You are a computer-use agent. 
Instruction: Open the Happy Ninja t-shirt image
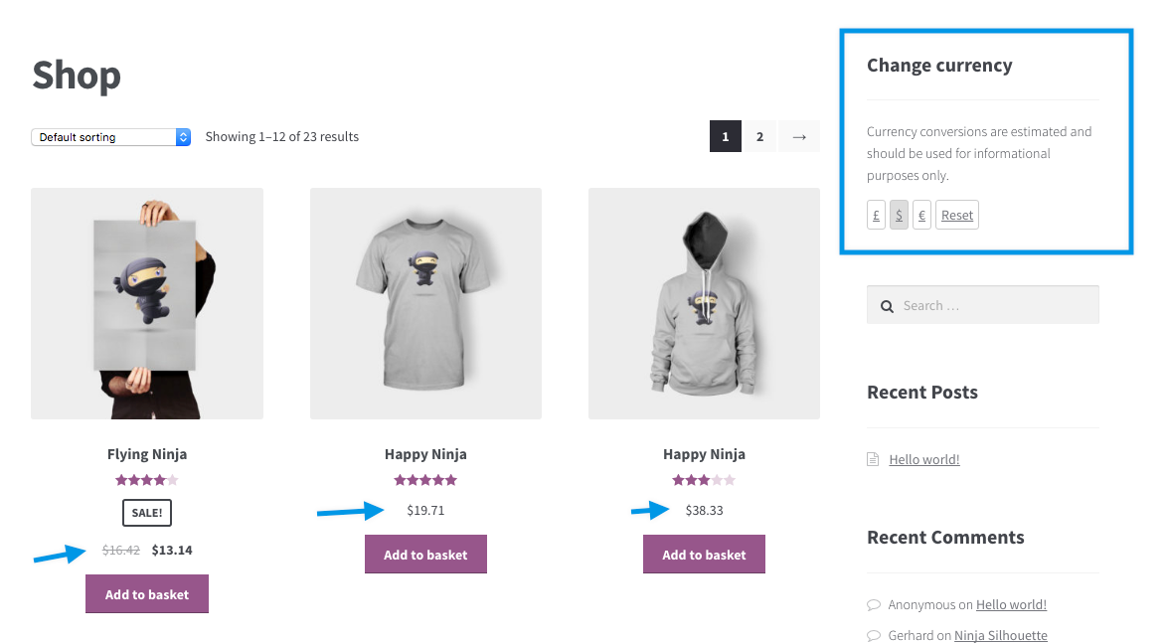pyautogui.click(x=425, y=303)
